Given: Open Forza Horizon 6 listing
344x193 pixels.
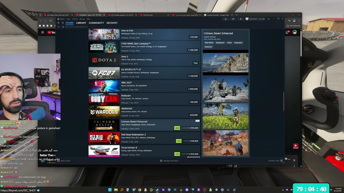Looking at the screenshot, I should (145, 151).
